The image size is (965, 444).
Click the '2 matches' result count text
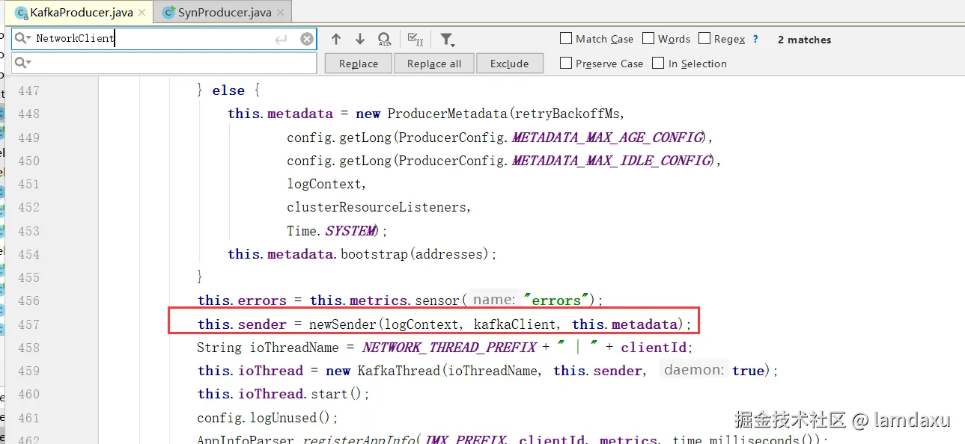pos(805,40)
